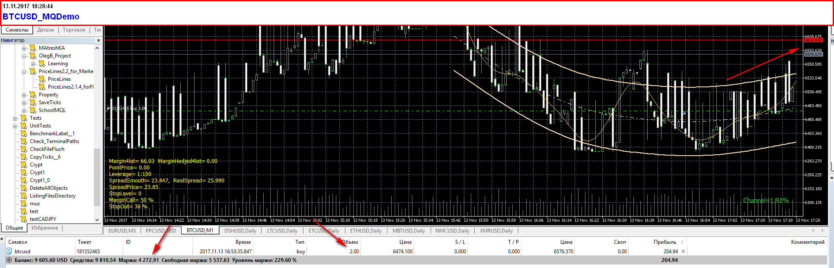The width and height of the screenshot is (834, 268).
Task: Switch to the DSHUSD,Daily chart tab
Action: click(240, 230)
